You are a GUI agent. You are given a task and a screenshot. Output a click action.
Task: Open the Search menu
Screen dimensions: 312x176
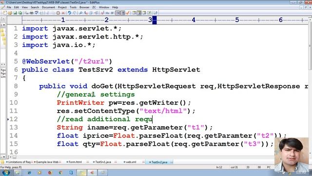pyautogui.click(x=35, y=7)
